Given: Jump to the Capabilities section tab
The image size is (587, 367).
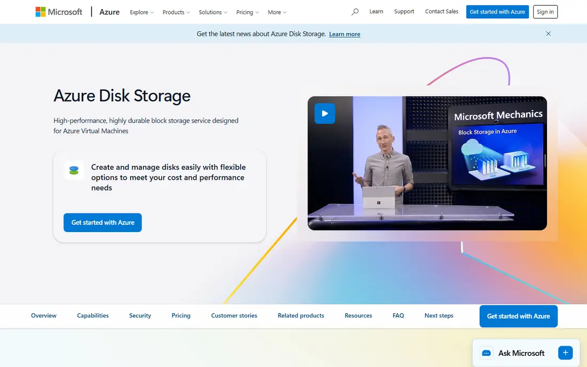Looking at the screenshot, I should 93,316.
